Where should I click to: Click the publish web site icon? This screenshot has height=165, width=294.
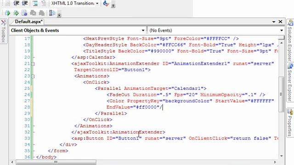[x=24, y=13]
